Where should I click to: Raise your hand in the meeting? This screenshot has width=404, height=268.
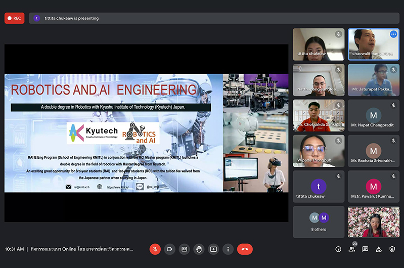coord(199,249)
